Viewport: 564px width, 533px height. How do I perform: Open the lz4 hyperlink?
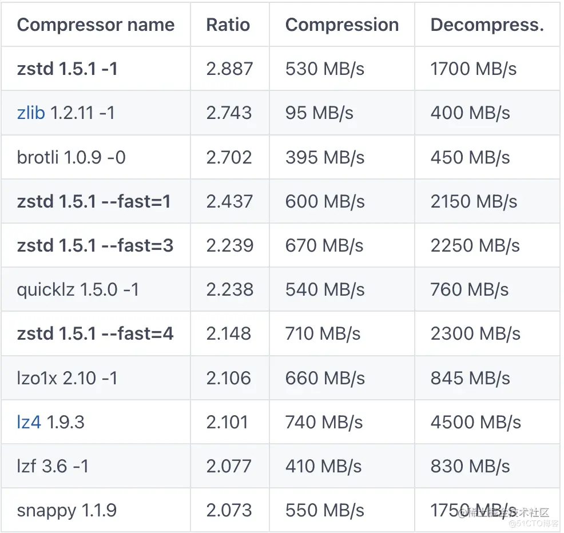pyautogui.click(x=29, y=422)
